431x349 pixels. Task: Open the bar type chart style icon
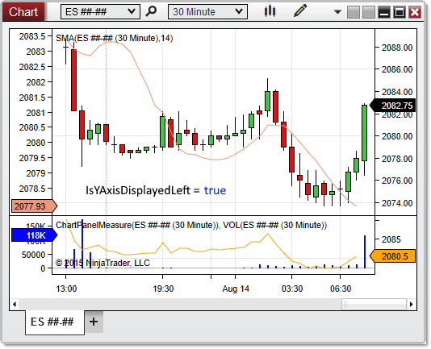270,11
